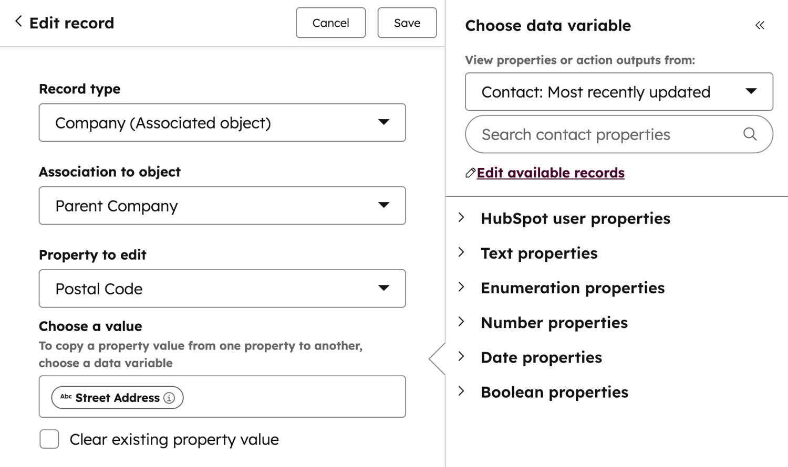The width and height of the screenshot is (788, 467).
Task: Click the Cancel button
Action: (330, 23)
